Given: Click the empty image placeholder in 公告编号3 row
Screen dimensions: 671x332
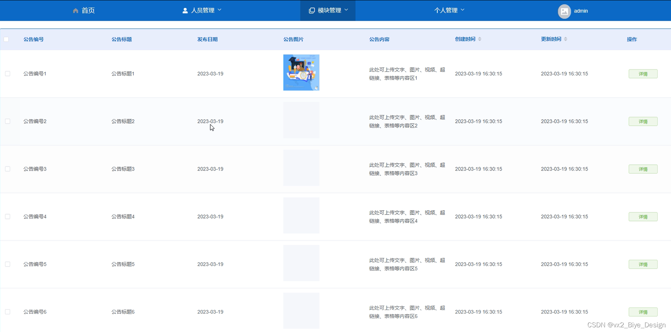Looking at the screenshot, I should 301,168.
